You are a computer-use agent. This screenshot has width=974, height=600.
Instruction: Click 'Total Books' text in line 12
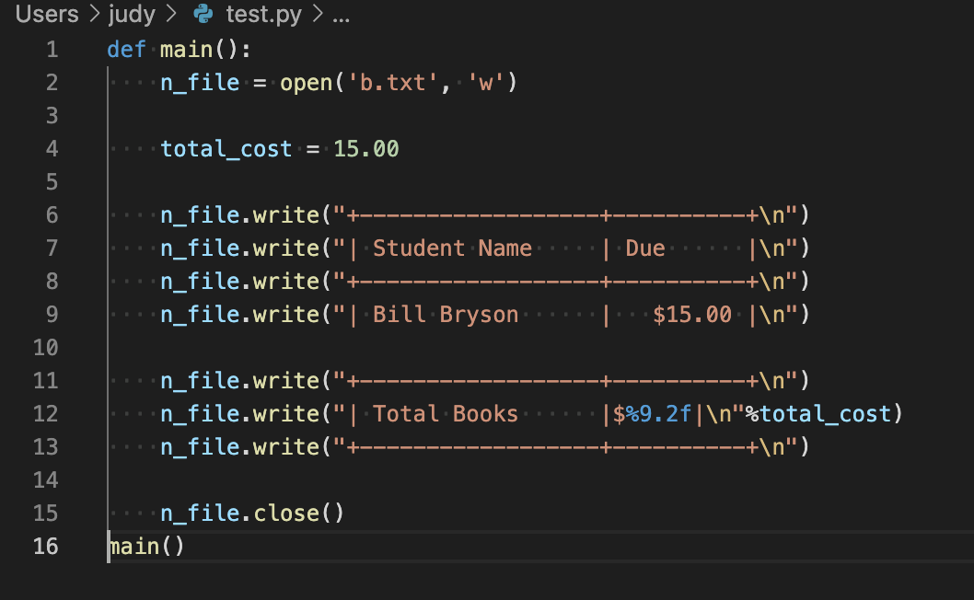point(446,414)
